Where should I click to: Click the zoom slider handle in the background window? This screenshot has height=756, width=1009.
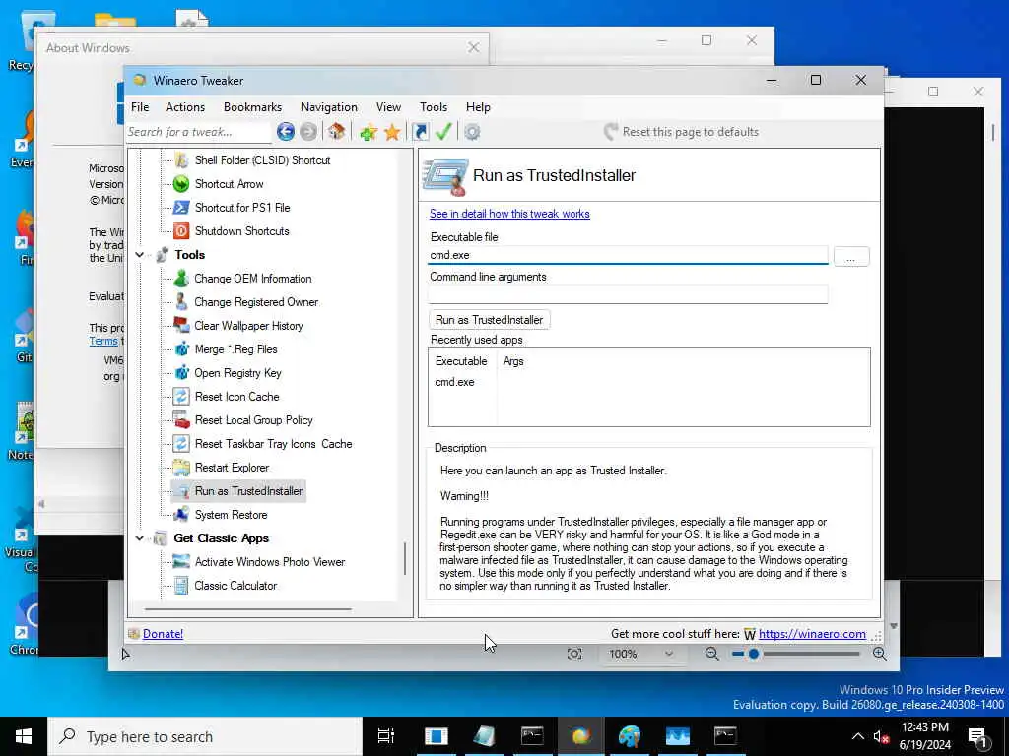point(754,654)
